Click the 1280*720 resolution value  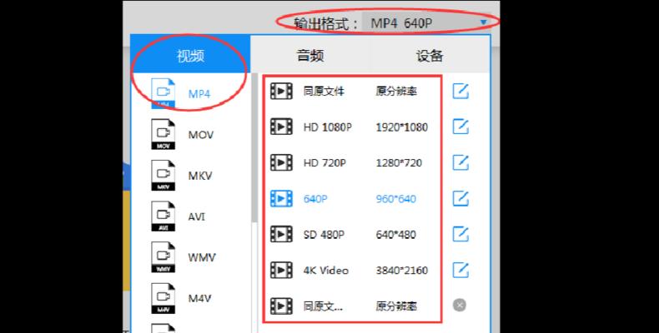tap(399, 162)
